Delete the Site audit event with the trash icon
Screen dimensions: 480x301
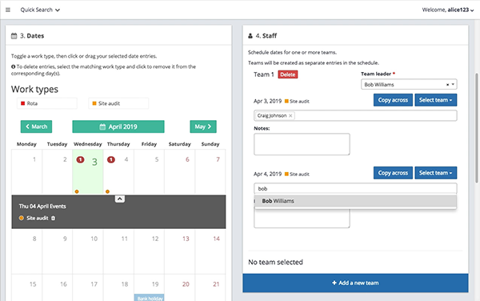click(x=54, y=218)
